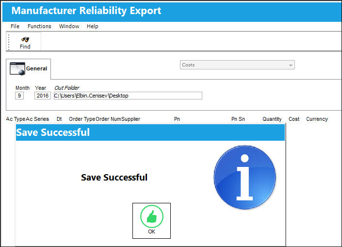Click the Order Num column header
342x247 pixels.
[108, 119]
